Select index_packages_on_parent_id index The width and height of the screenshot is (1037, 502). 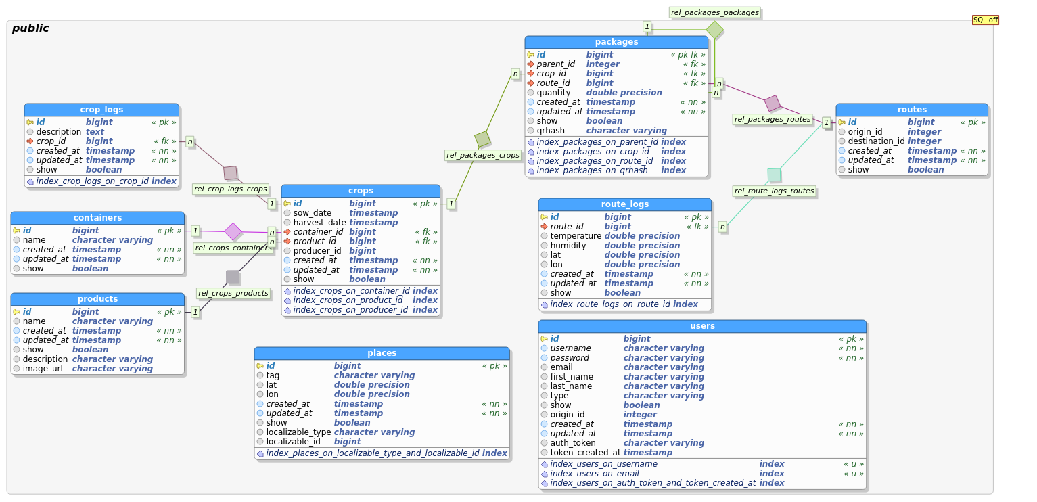(x=616, y=142)
